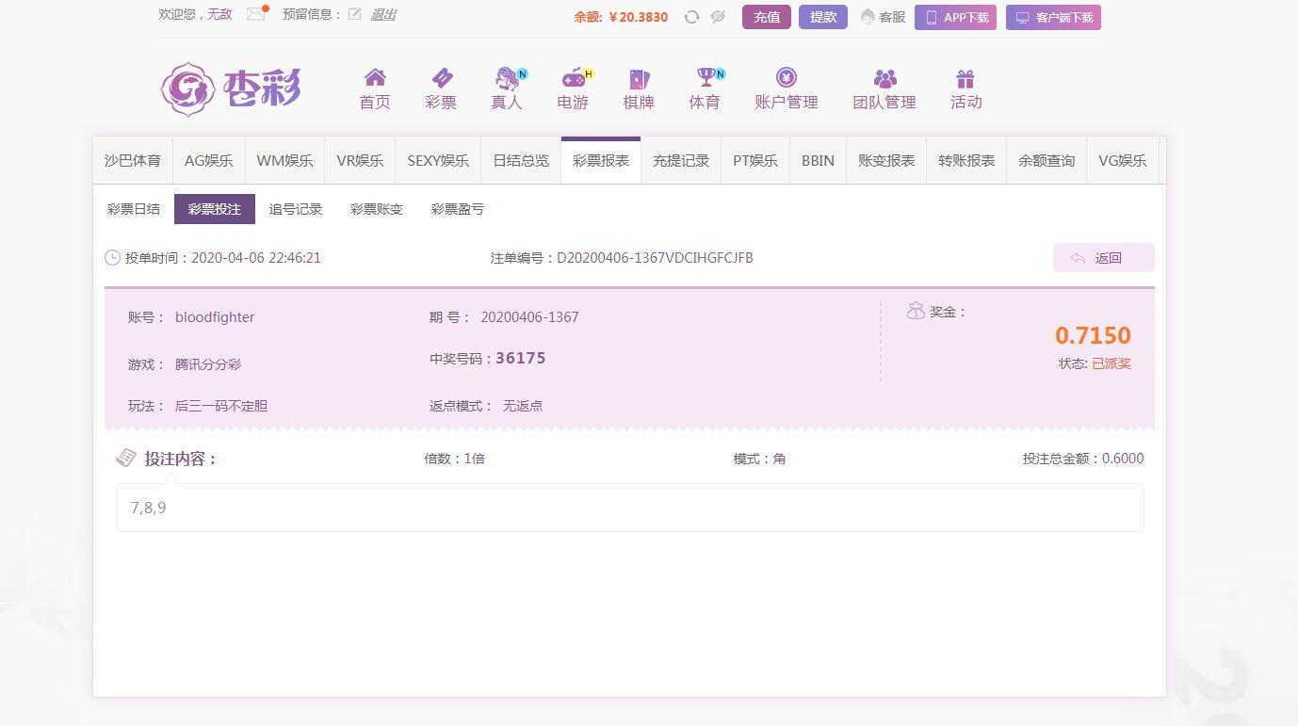Select 彩票投注 sub-tab
Viewport: 1298px width, 726px height.
tap(215, 209)
